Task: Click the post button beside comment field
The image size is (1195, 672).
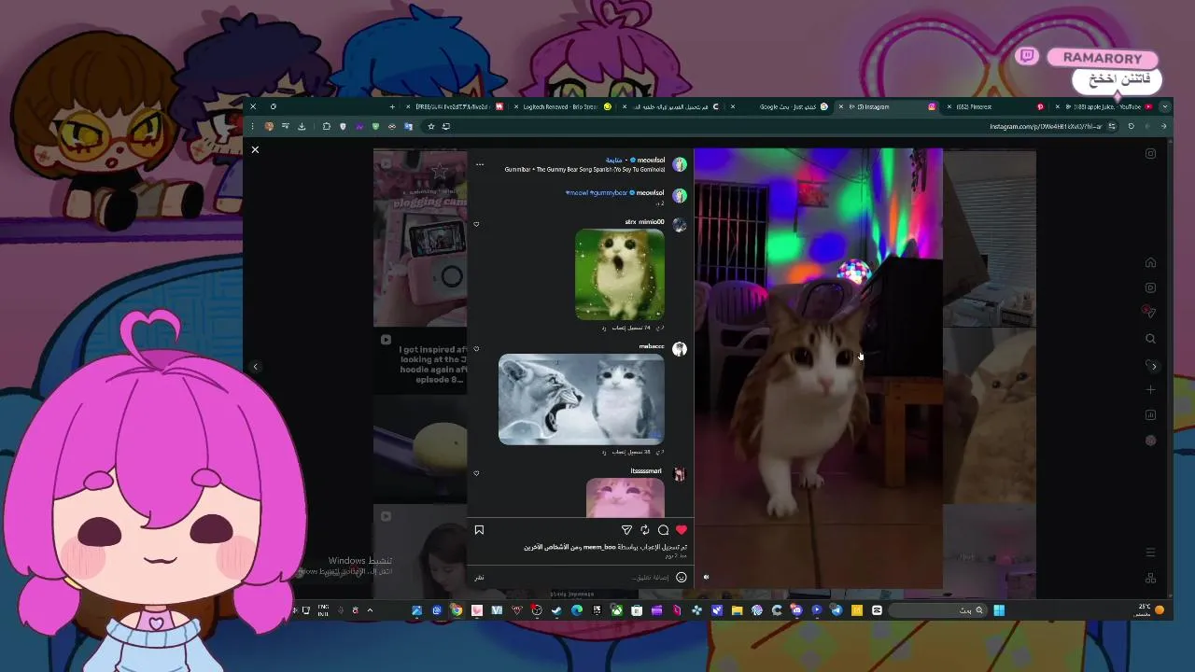Action: pyautogui.click(x=479, y=577)
